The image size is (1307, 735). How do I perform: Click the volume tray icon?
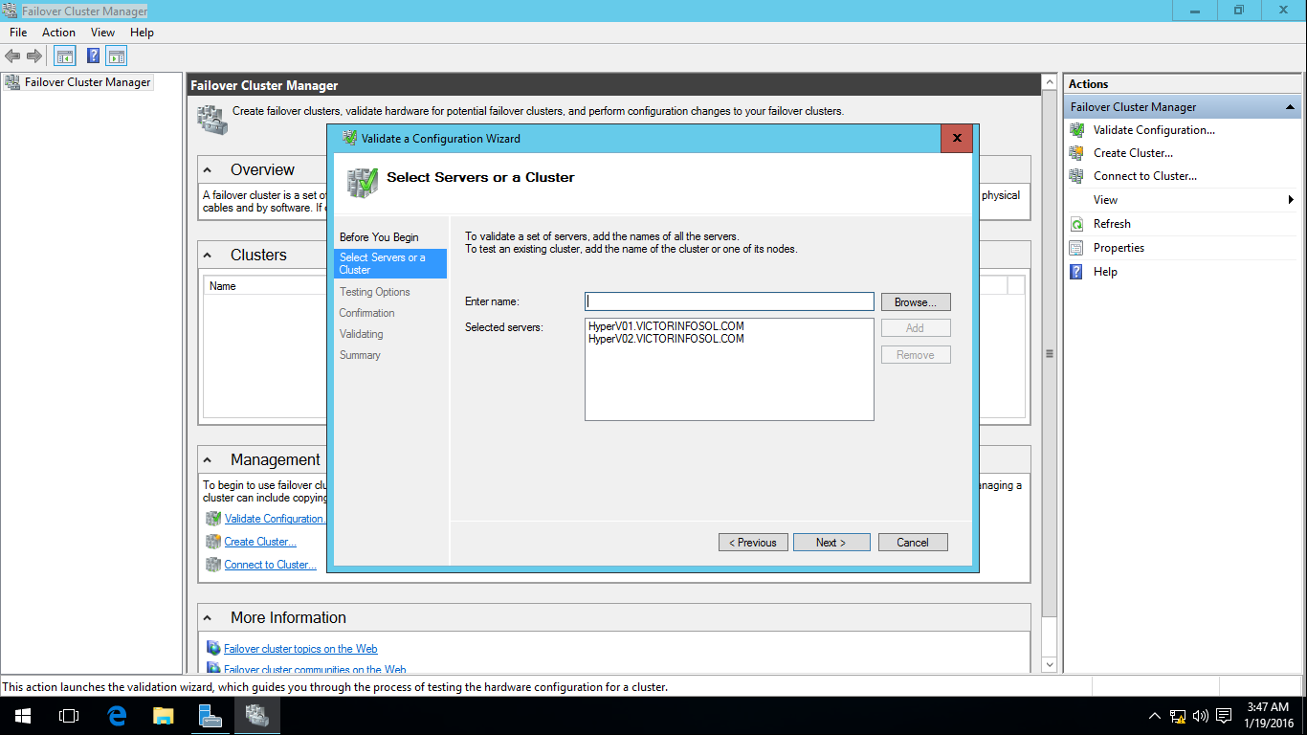(1201, 716)
